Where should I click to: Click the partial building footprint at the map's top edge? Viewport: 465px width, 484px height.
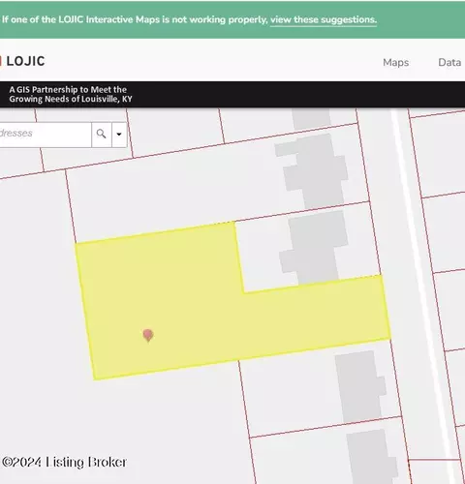[x=312, y=119]
